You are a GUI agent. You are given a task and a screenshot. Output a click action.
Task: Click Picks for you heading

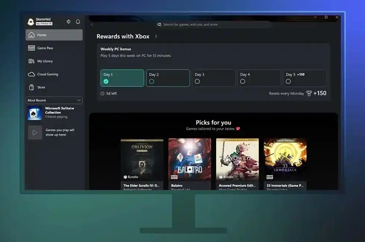[213, 123]
